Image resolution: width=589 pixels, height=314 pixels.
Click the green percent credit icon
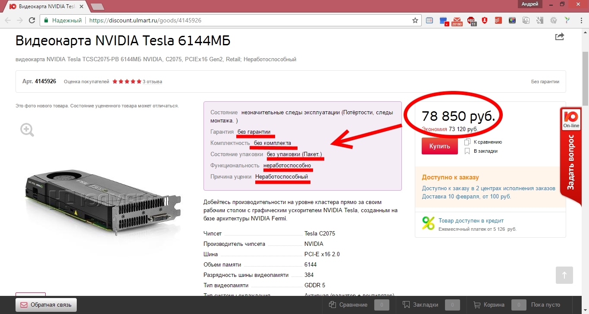click(428, 223)
